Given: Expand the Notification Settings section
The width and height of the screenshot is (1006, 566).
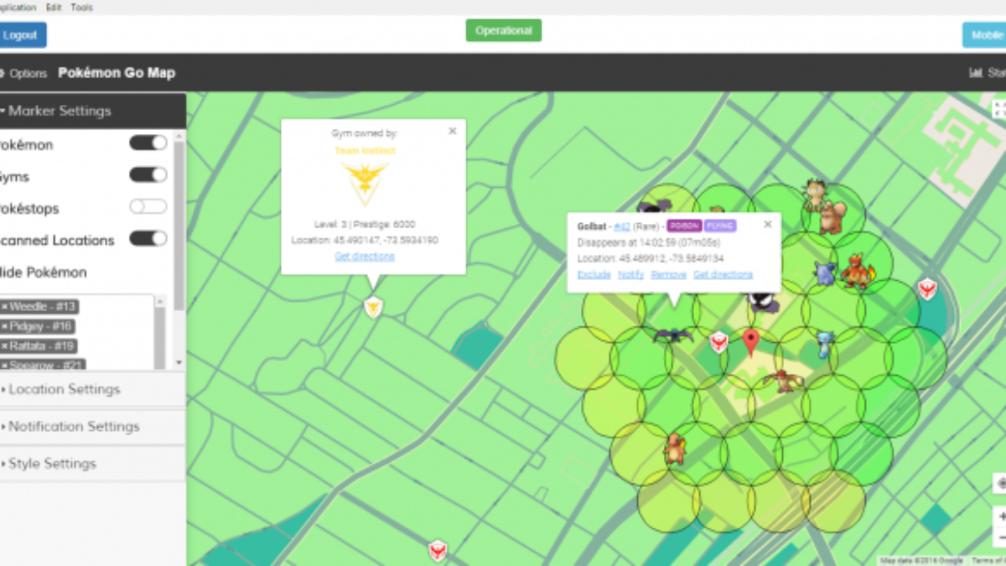Looking at the screenshot, I should 92,426.
